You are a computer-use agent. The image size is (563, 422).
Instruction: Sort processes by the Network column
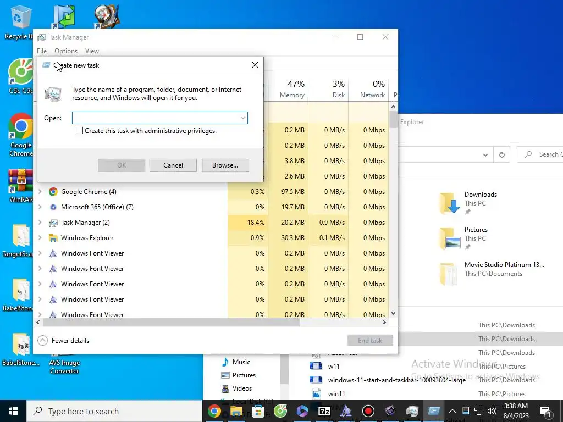[x=369, y=89]
